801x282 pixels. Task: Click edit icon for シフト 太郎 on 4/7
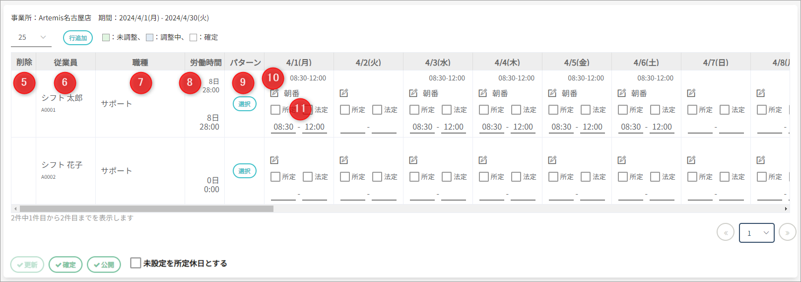691,93
